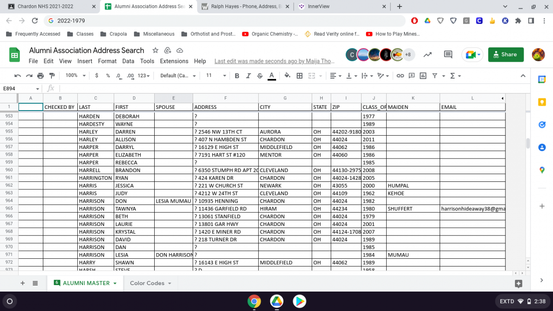Switch to the Color Codes sheet tab
The image size is (553, 311).
pos(150,283)
